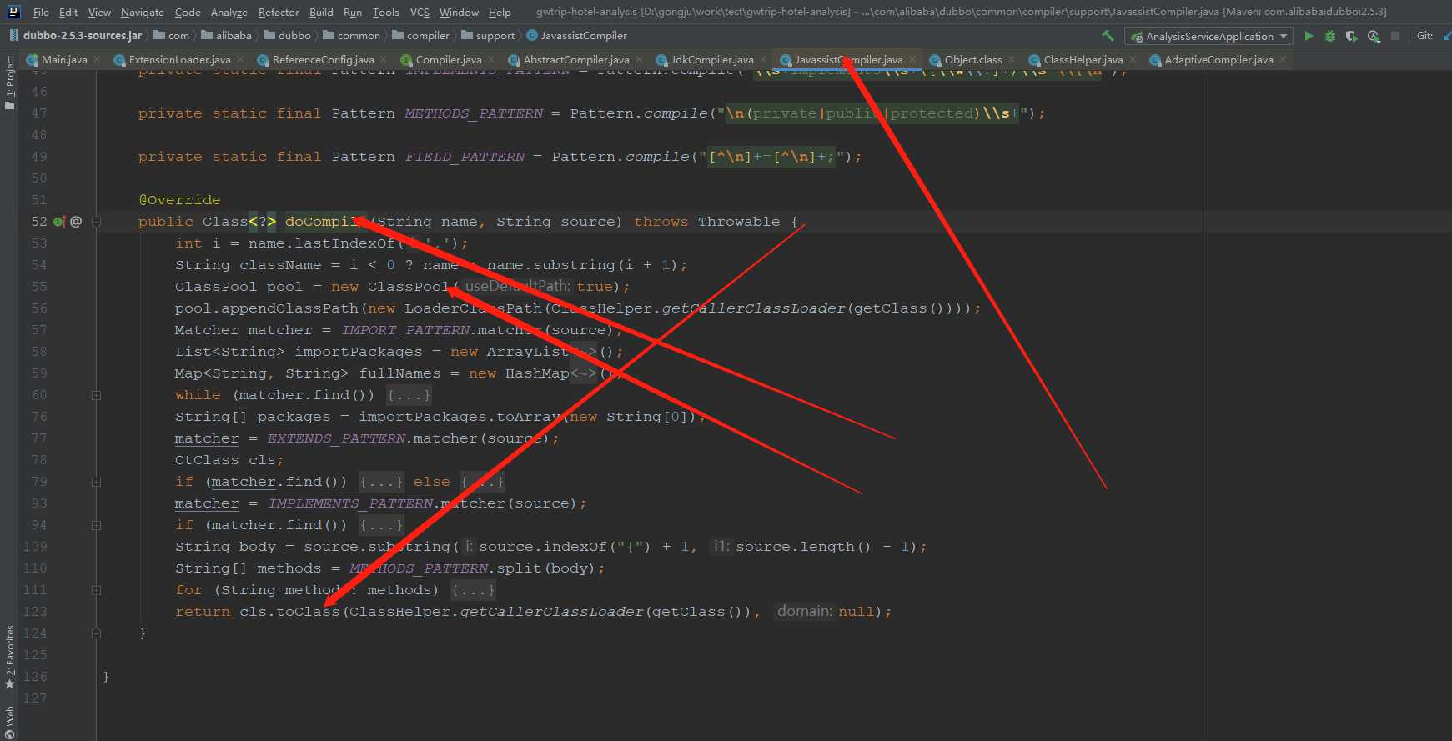Click the METHODS_PATTERN field name on line 47
1452x741 pixels.
pyautogui.click(x=474, y=113)
